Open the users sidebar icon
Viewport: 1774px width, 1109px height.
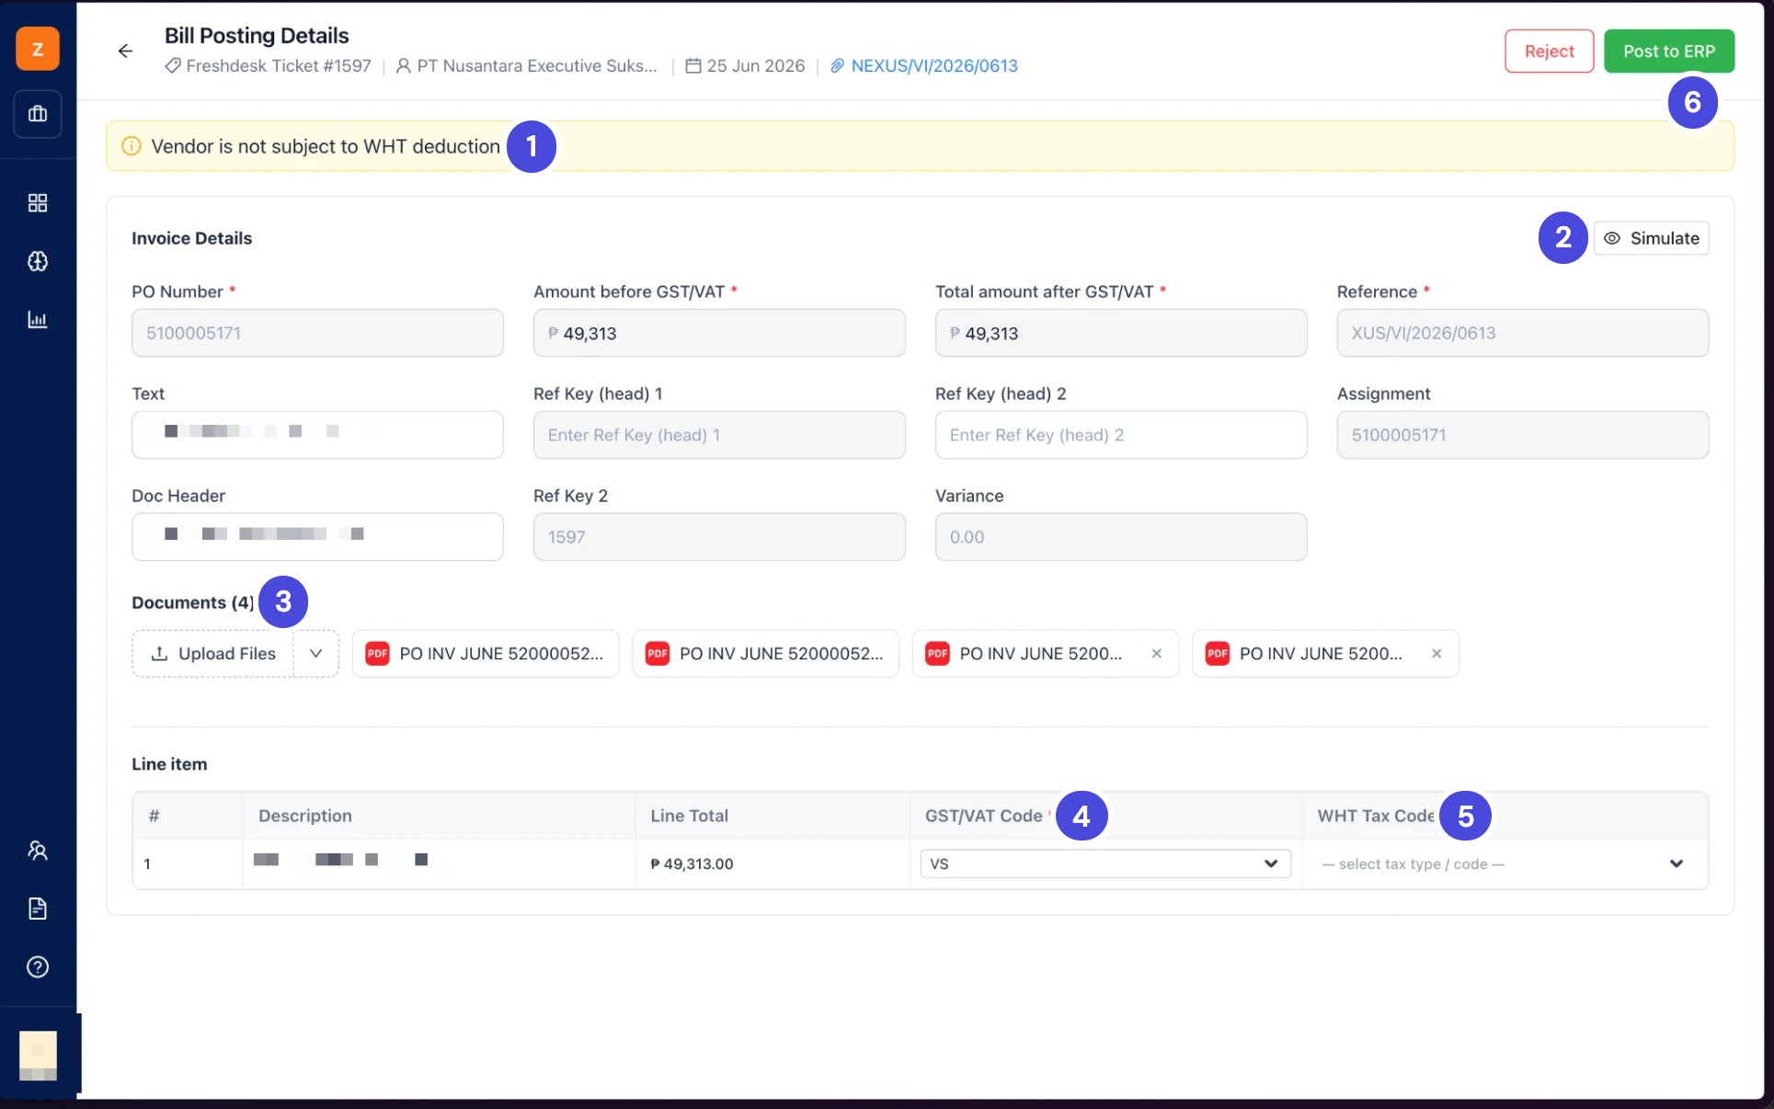38,851
